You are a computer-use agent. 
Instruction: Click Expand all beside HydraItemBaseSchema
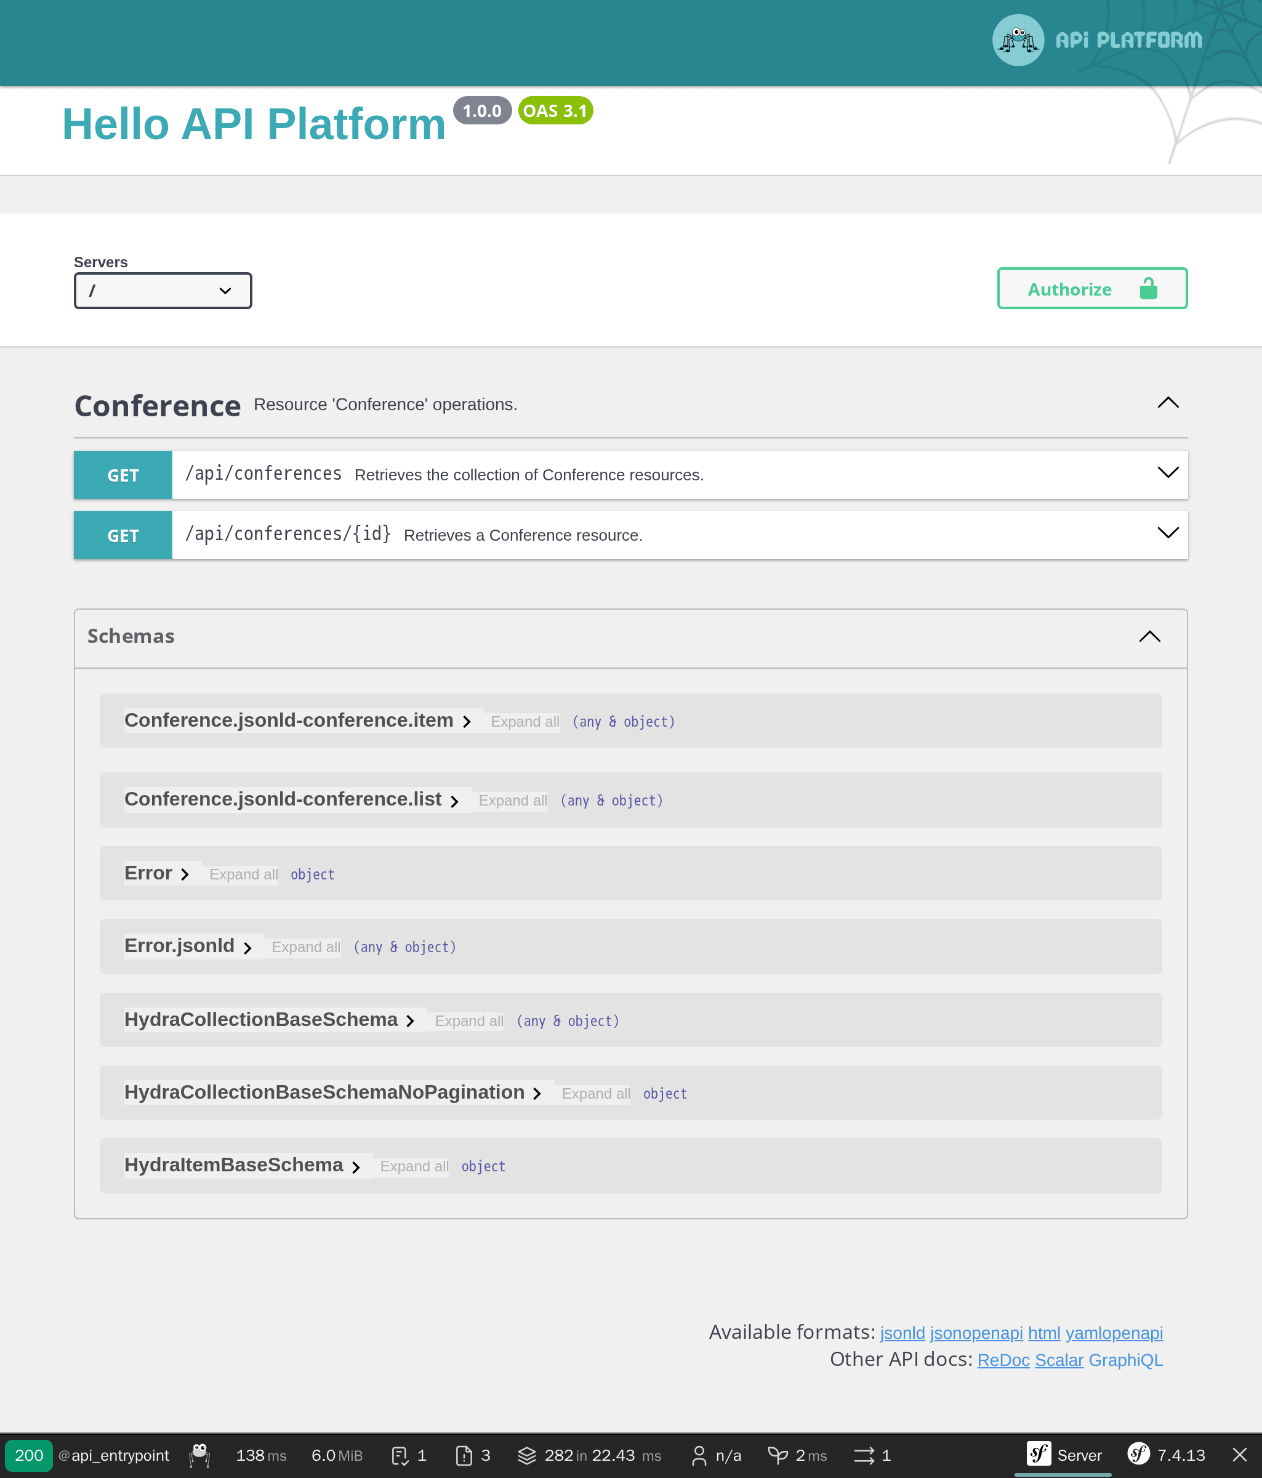pos(414,1167)
